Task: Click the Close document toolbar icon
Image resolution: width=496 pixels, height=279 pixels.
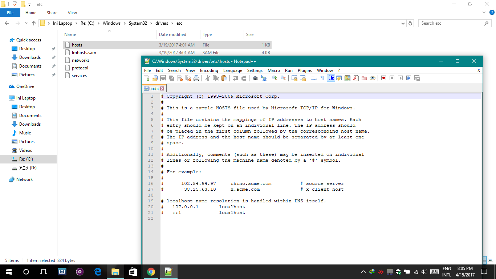Action: click(x=180, y=78)
